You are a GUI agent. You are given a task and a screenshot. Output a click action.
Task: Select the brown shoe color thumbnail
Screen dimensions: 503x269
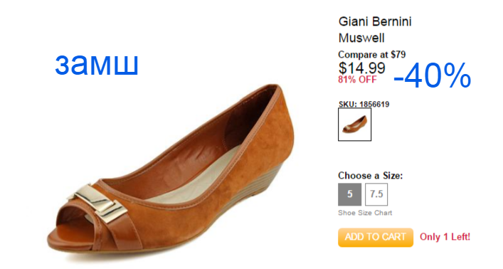354,125
